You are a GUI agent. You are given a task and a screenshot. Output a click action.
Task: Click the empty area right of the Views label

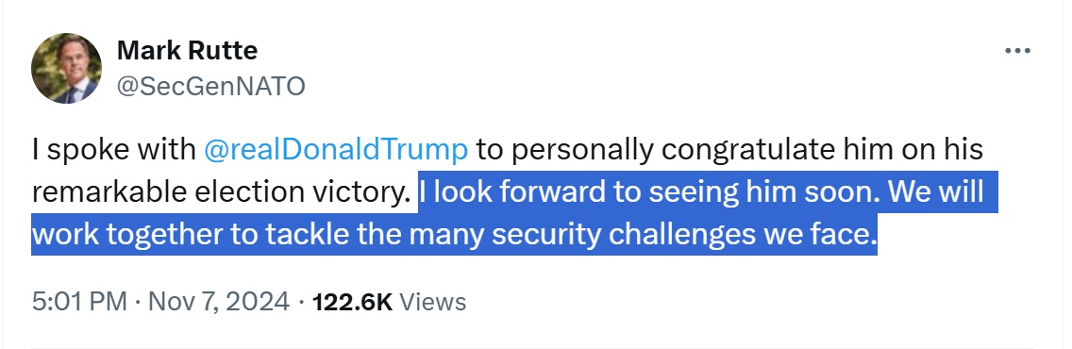point(752,301)
